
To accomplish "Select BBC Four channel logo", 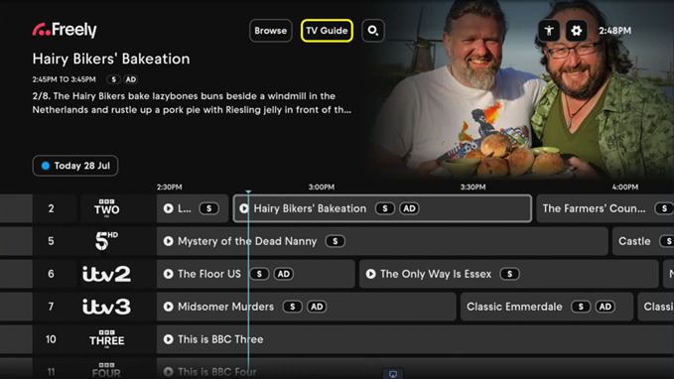I will (x=106, y=371).
